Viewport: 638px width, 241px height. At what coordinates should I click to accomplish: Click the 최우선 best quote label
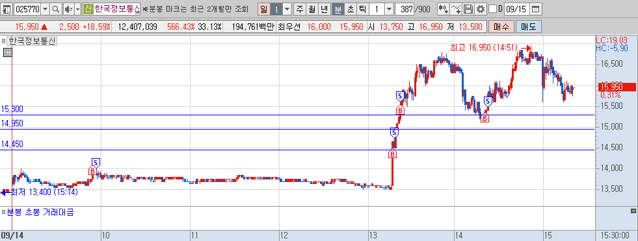click(289, 27)
